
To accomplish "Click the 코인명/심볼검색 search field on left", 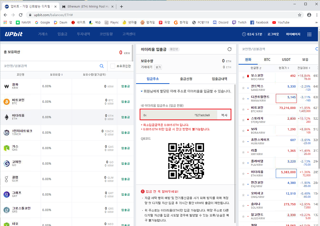I will tap(50, 66).
